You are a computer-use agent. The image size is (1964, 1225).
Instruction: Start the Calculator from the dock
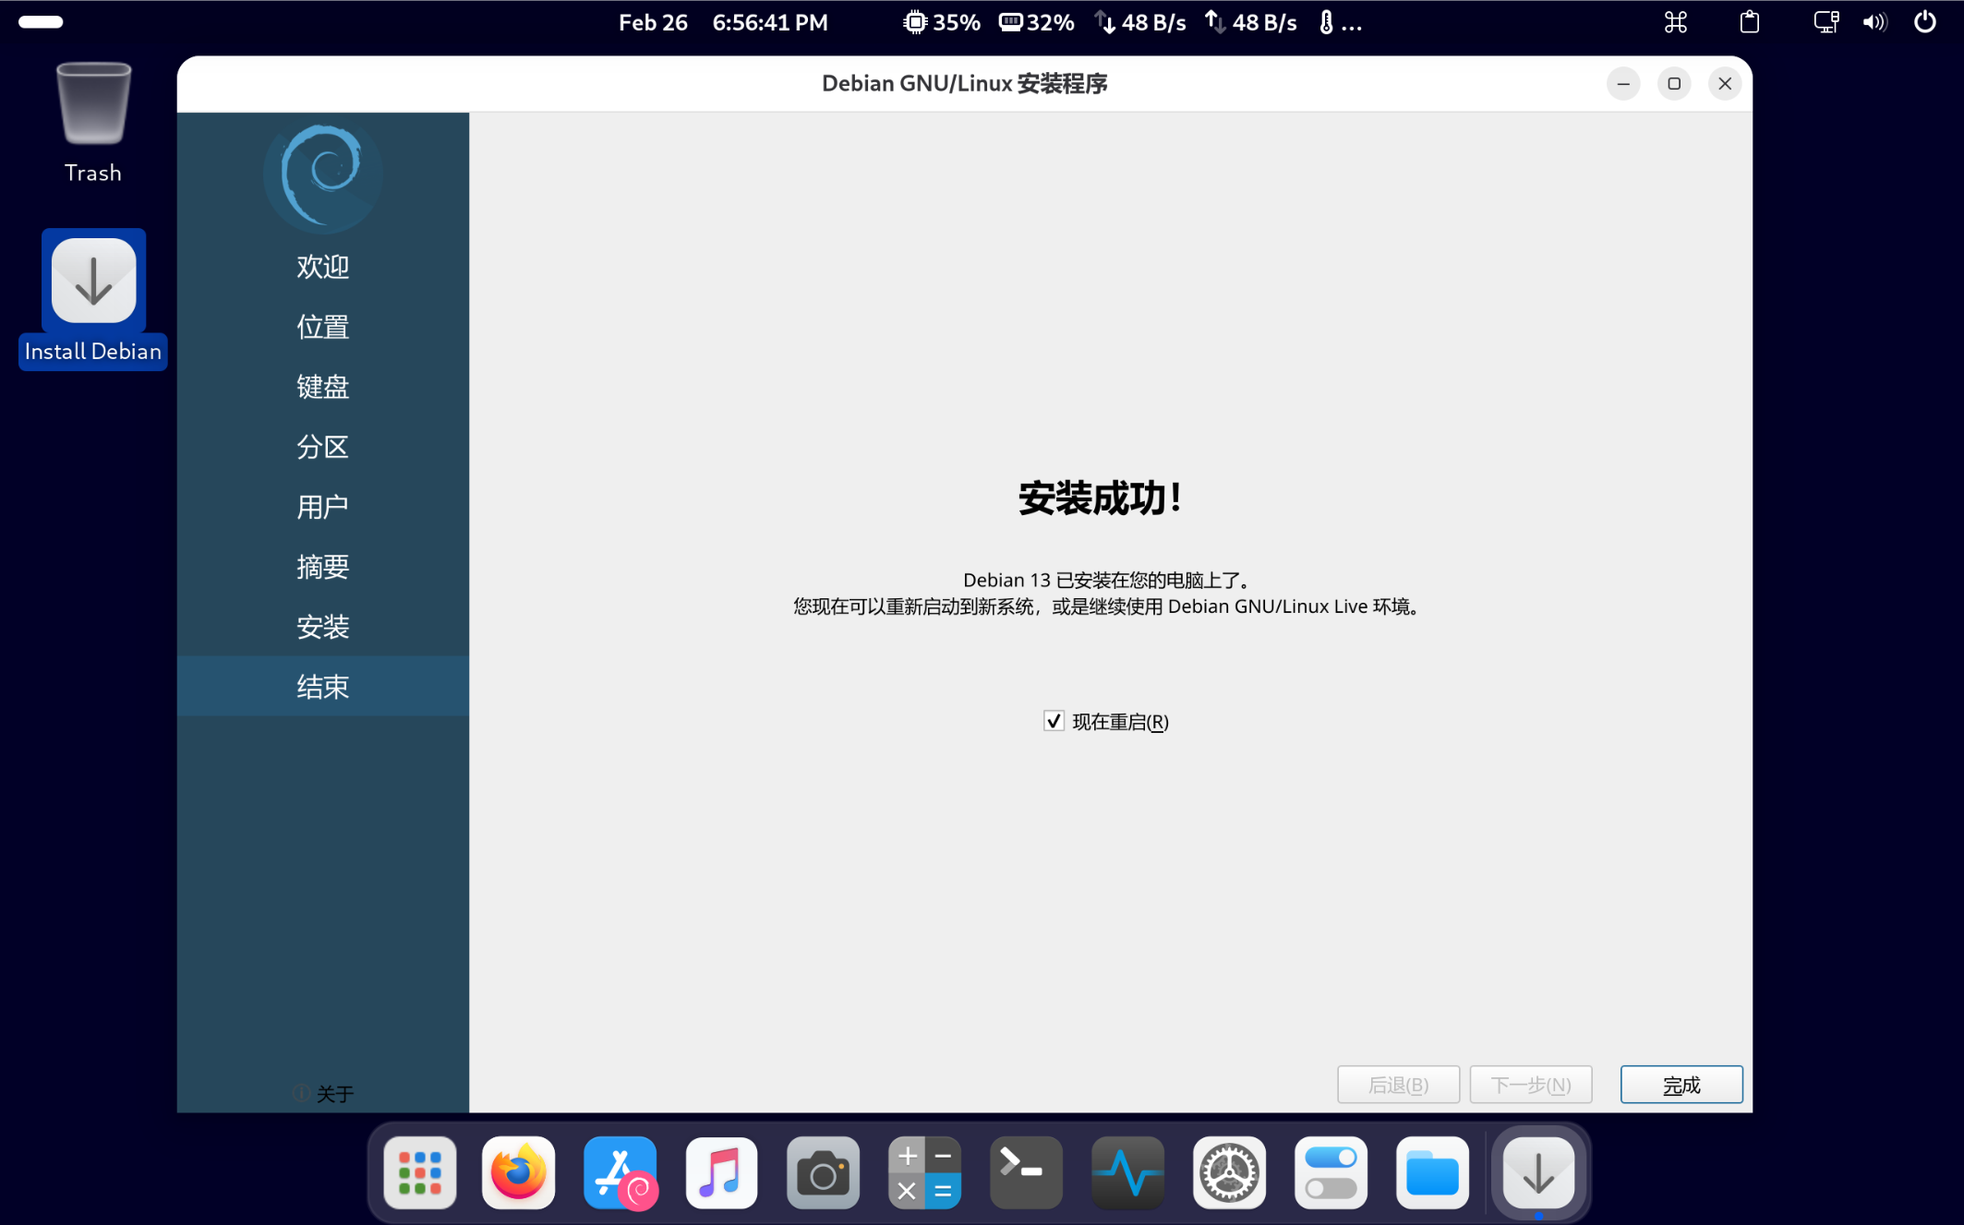924,1172
